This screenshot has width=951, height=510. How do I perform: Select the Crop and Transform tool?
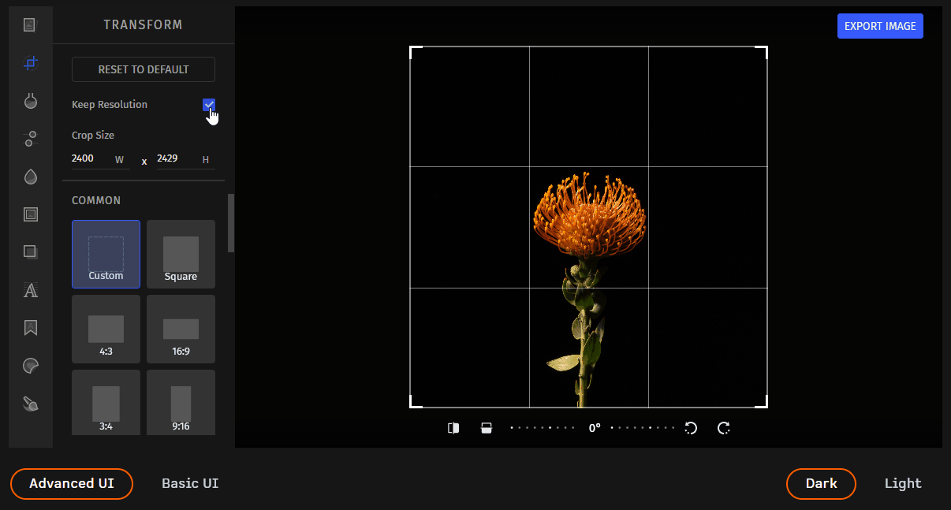(x=30, y=63)
